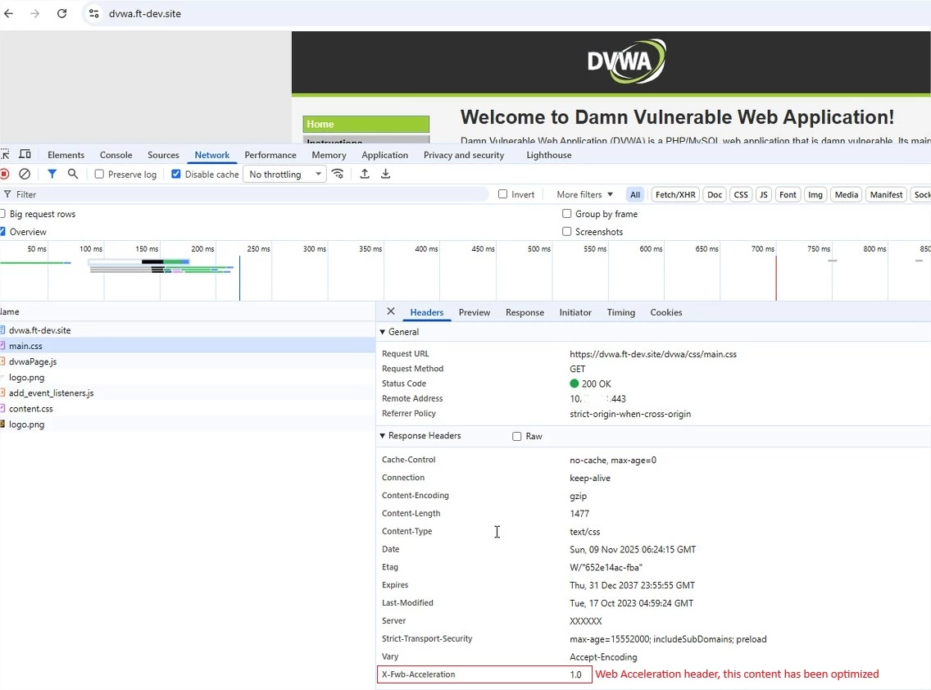Click the export HAR download icon
The width and height of the screenshot is (931, 690).
[x=385, y=174]
